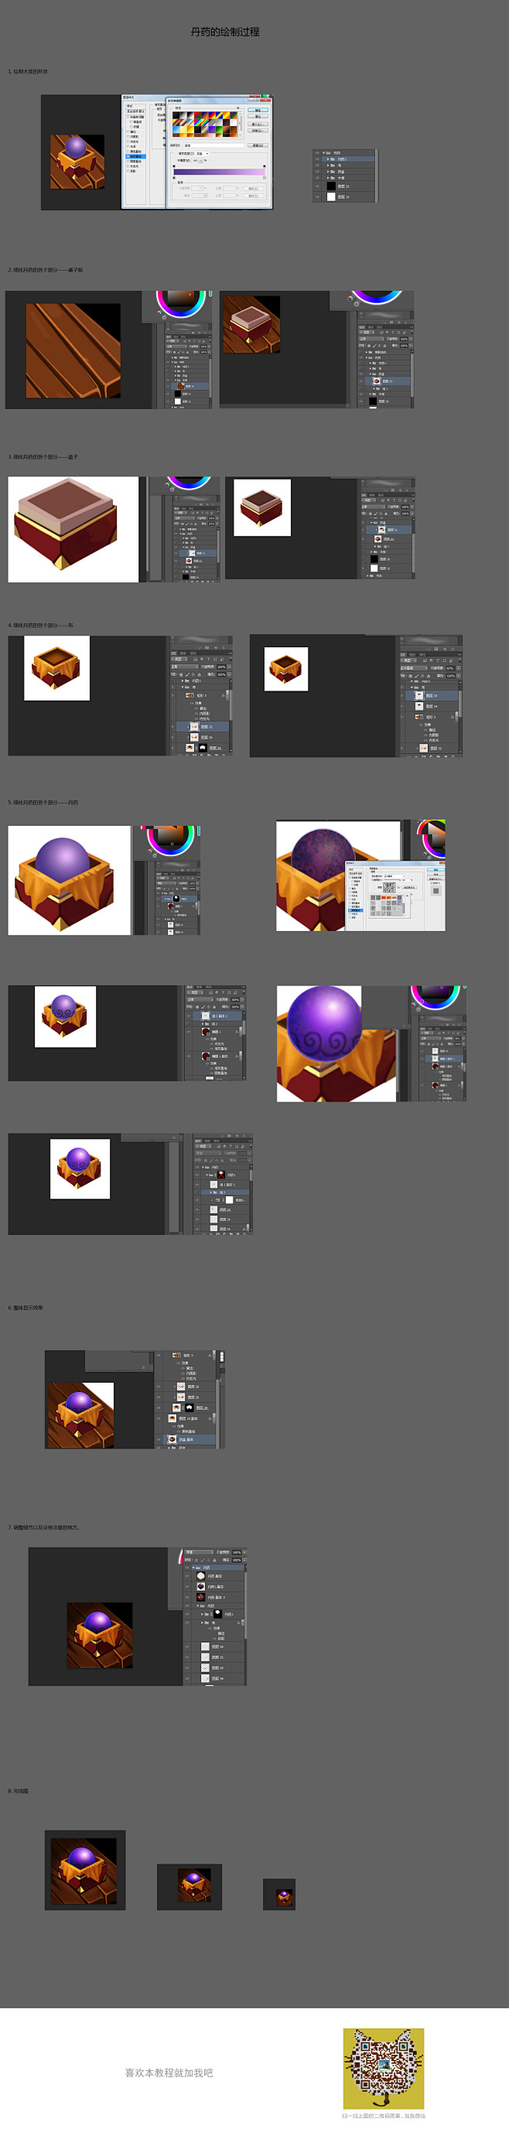Image resolution: width=509 pixels, height=2139 pixels.
Task: Click the medium finished pill icon in step 8
Action: tap(190, 1886)
